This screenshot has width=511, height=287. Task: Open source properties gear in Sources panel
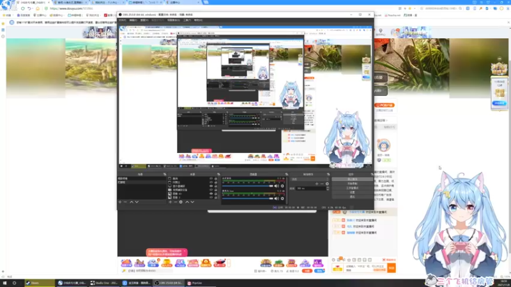[x=181, y=202]
